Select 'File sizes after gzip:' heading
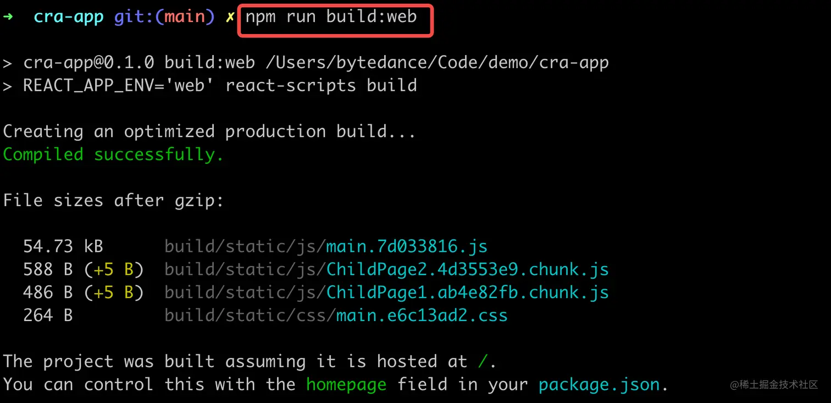The width and height of the screenshot is (831, 403). click(113, 201)
